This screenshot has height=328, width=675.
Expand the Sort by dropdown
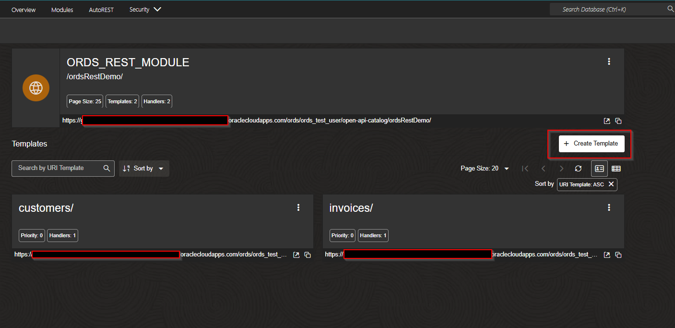(x=144, y=169)
